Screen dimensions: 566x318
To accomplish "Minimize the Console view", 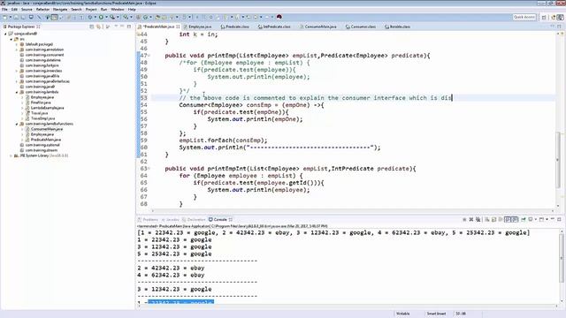I will coord(553,219).
